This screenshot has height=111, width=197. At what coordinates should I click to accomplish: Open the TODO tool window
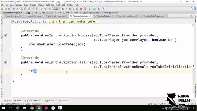pos(18,101)
